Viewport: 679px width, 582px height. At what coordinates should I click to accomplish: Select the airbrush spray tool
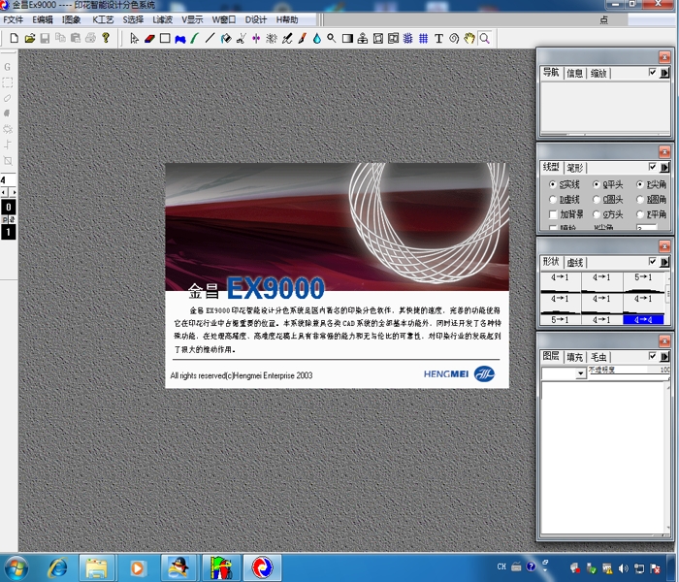(x=272, y=39)
